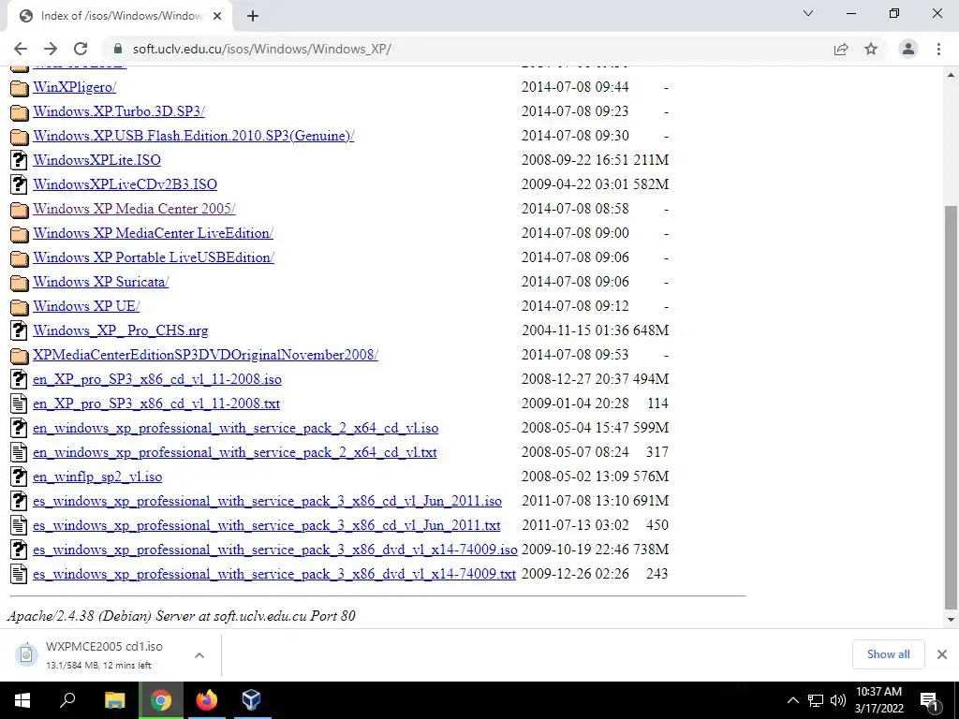Click the folder icon beside Windows.XP.Turbo.3D.SP3
Viewport: 959px width, 719px height.
point(20,112)
